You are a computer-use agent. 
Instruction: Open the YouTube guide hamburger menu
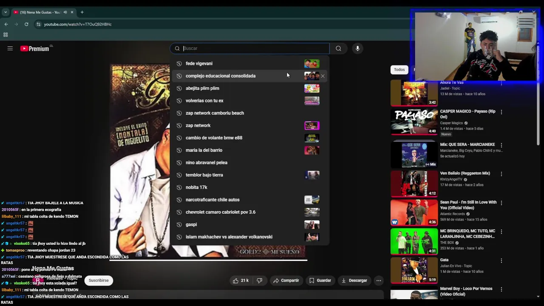pyautogui.click(x=10, y=48)
